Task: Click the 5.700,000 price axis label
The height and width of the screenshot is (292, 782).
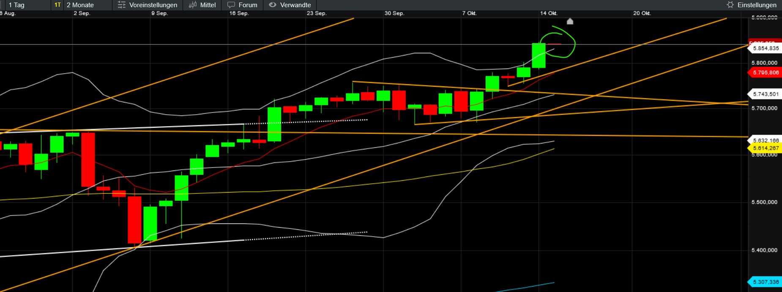Action: pos(764,108)
